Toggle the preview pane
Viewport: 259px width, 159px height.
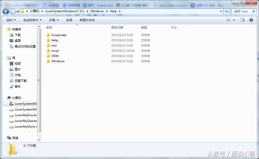tap(242, 20)
